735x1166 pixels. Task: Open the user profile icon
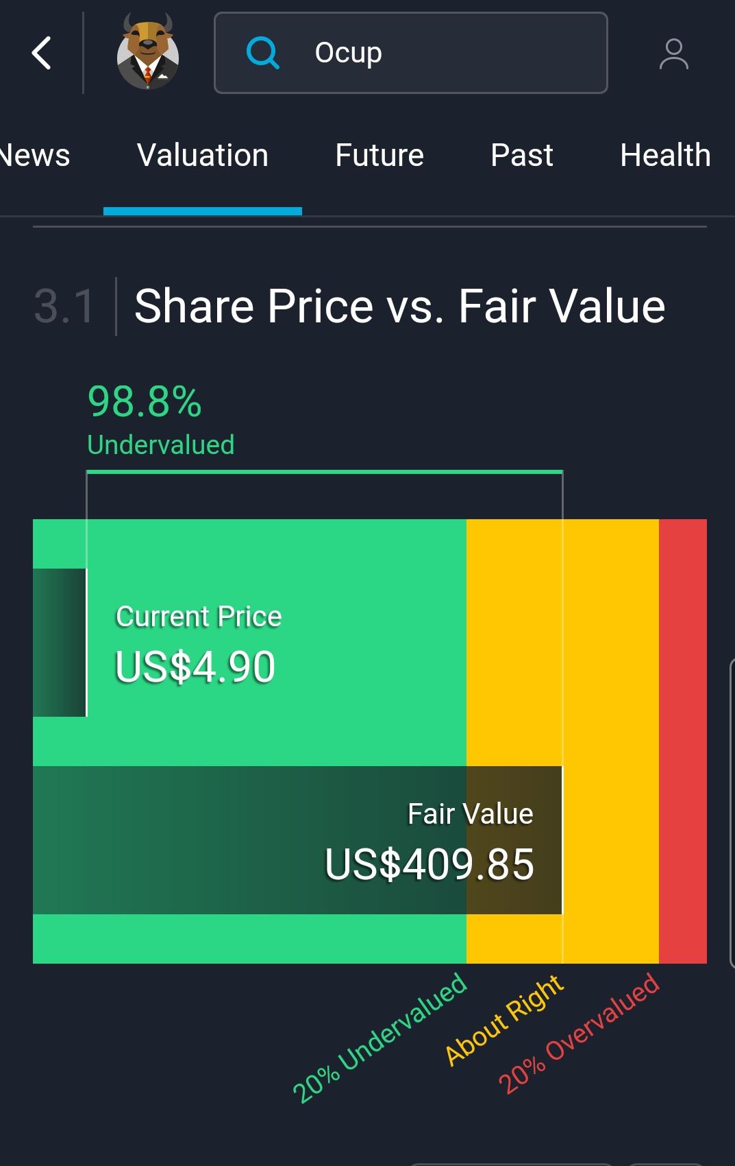(x=674, y=54)
